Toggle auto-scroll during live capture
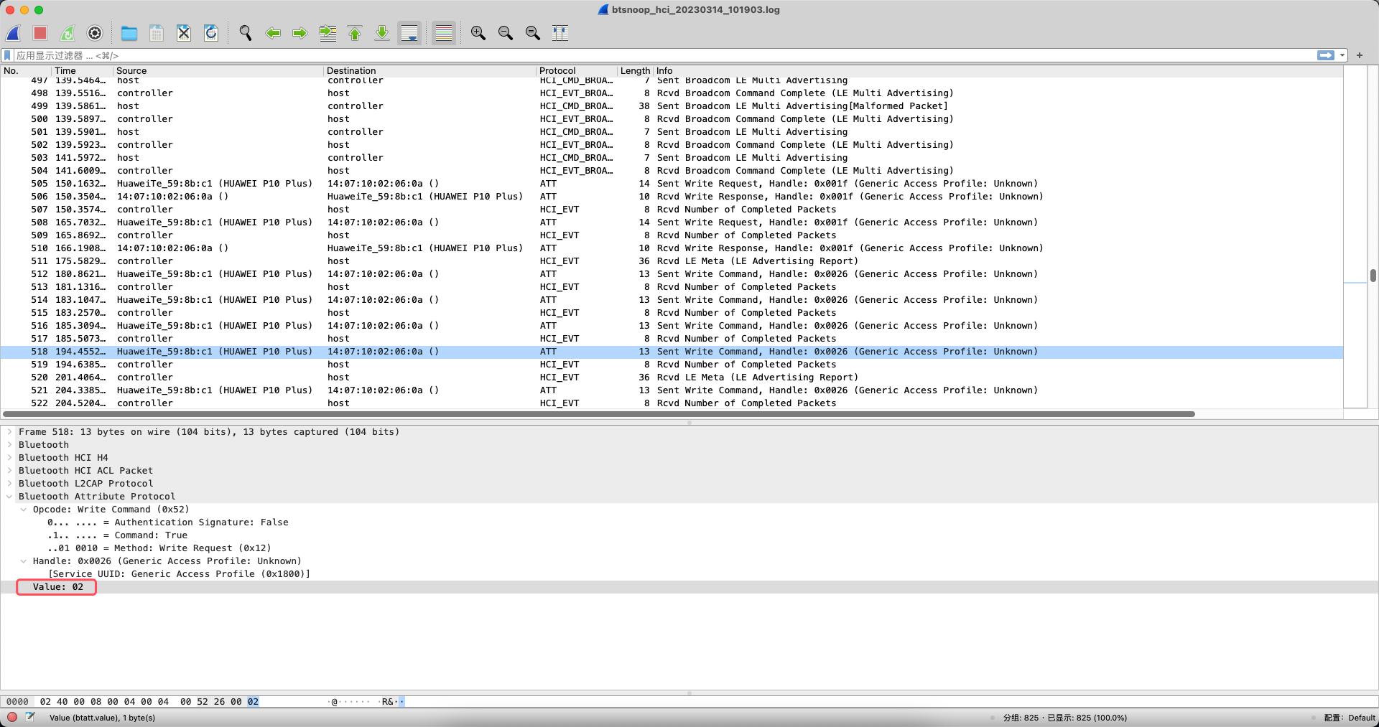The height and width of the screenshot is (727, 1379). [x=409, y=33]
